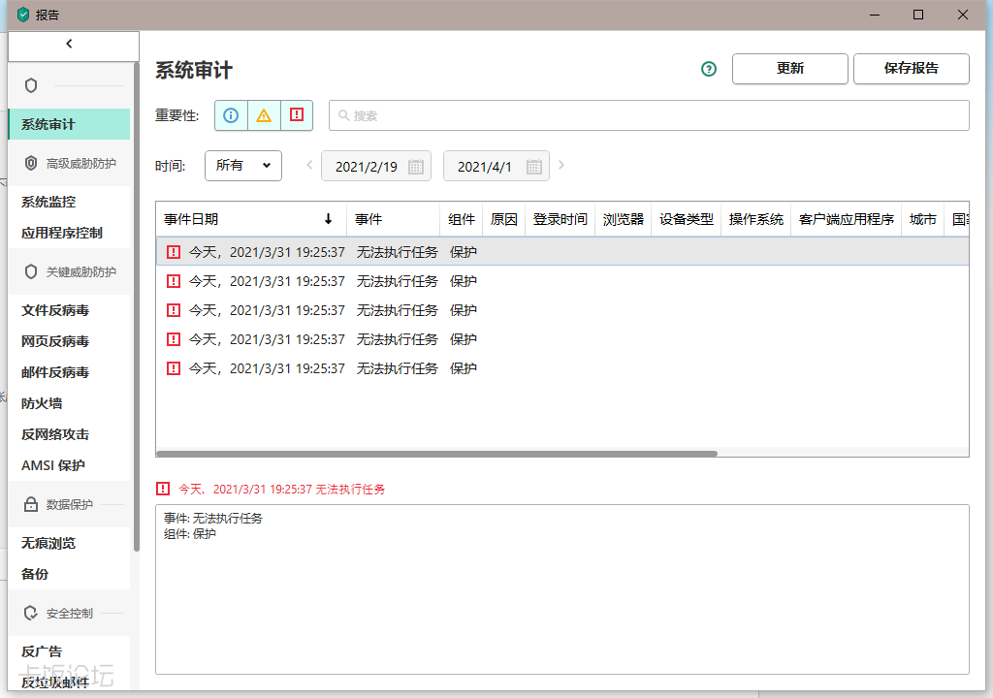Open the start date calendar icon

point(416,166)
